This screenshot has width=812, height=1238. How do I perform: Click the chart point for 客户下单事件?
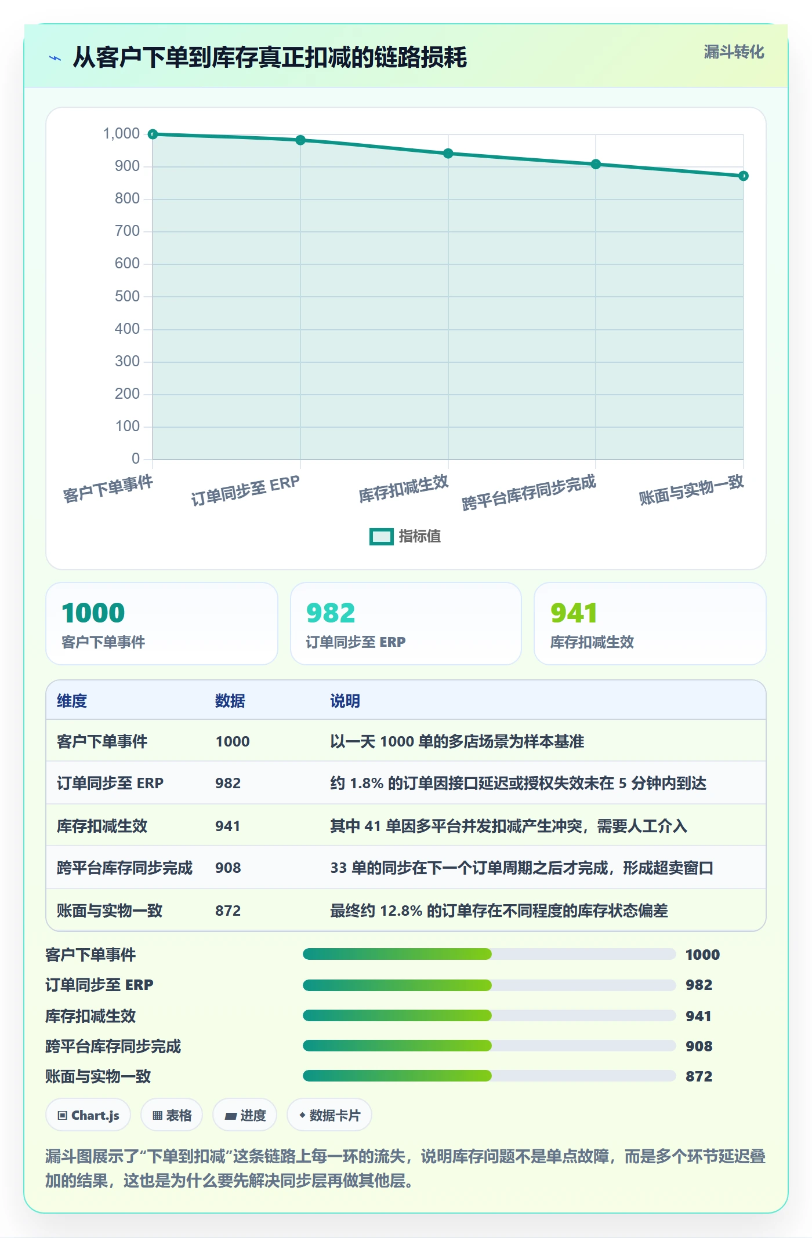[153, 134]
